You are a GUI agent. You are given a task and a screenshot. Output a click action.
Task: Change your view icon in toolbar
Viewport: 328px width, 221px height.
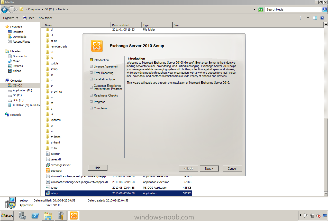pyautogui.click(x=302, y=18)
